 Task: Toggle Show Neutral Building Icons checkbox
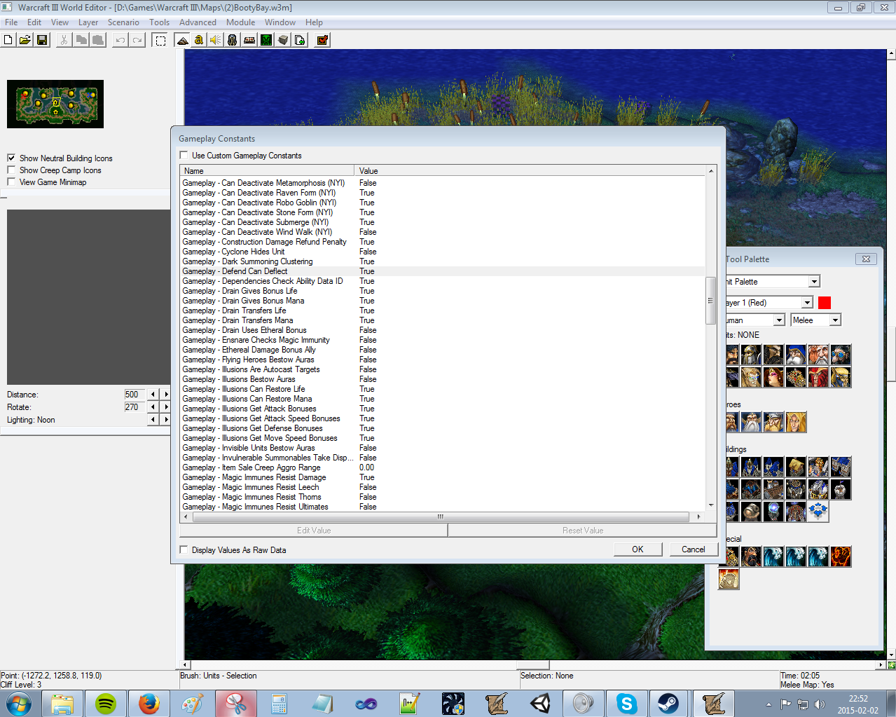[x=11, y=158]
